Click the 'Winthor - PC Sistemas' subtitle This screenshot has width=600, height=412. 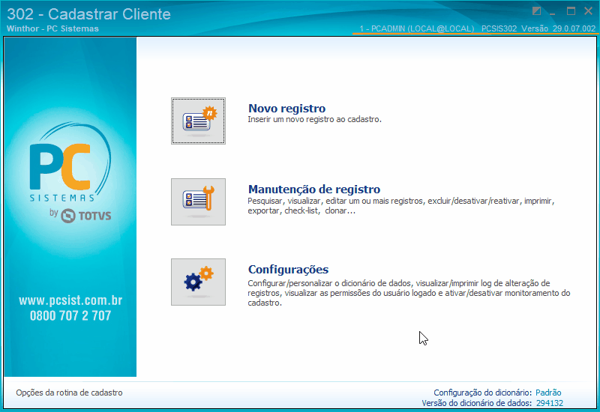(52, 28)
